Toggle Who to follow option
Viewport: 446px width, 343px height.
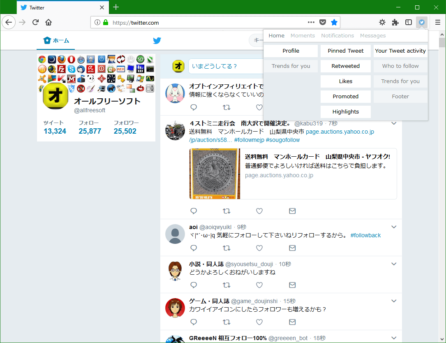click(400, 66)
